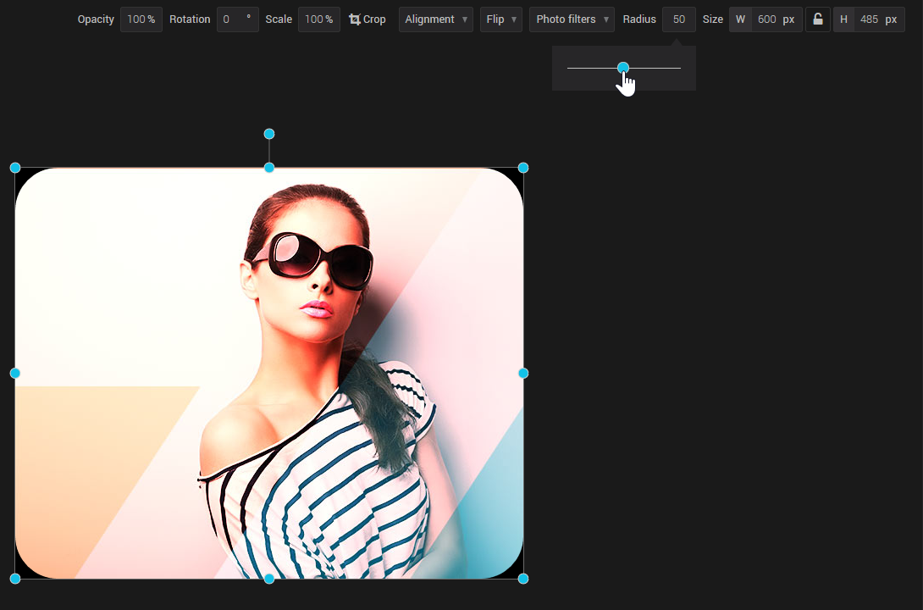Screen dimensions: 923x610
Task: Select the Crop tool
Action: click(368, 19)
